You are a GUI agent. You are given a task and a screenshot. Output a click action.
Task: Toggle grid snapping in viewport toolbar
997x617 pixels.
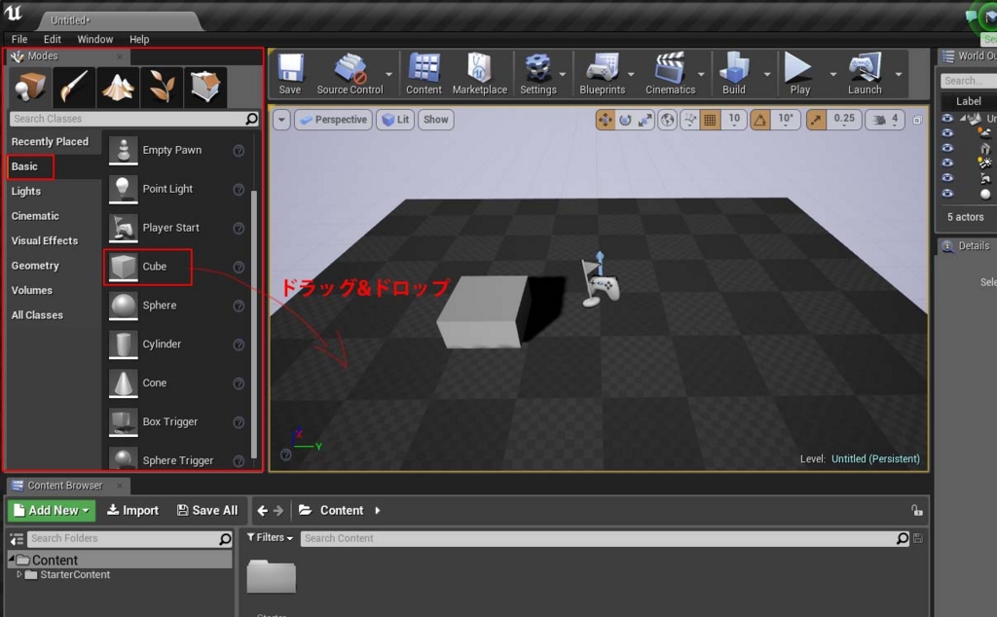[710, 120]
